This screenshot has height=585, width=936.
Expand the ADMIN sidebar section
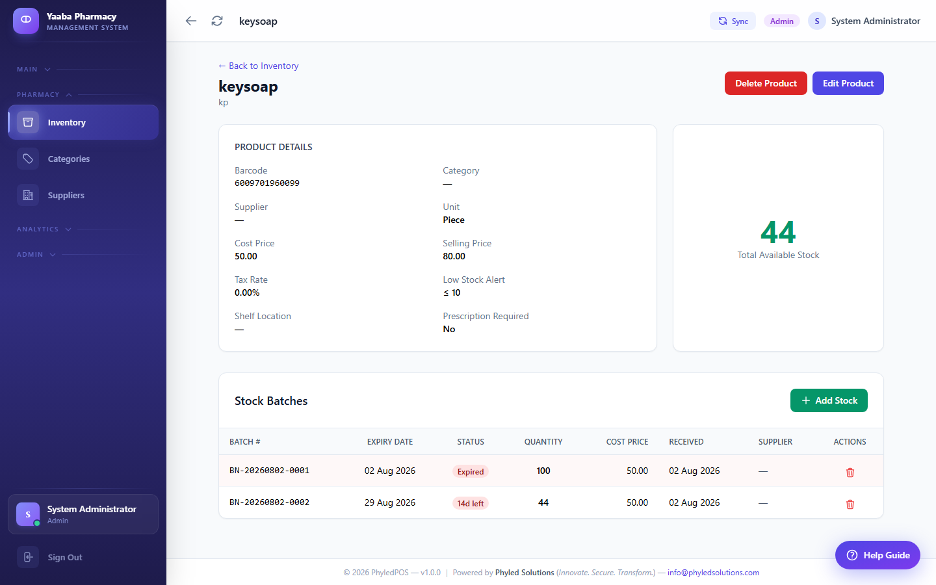36,255
